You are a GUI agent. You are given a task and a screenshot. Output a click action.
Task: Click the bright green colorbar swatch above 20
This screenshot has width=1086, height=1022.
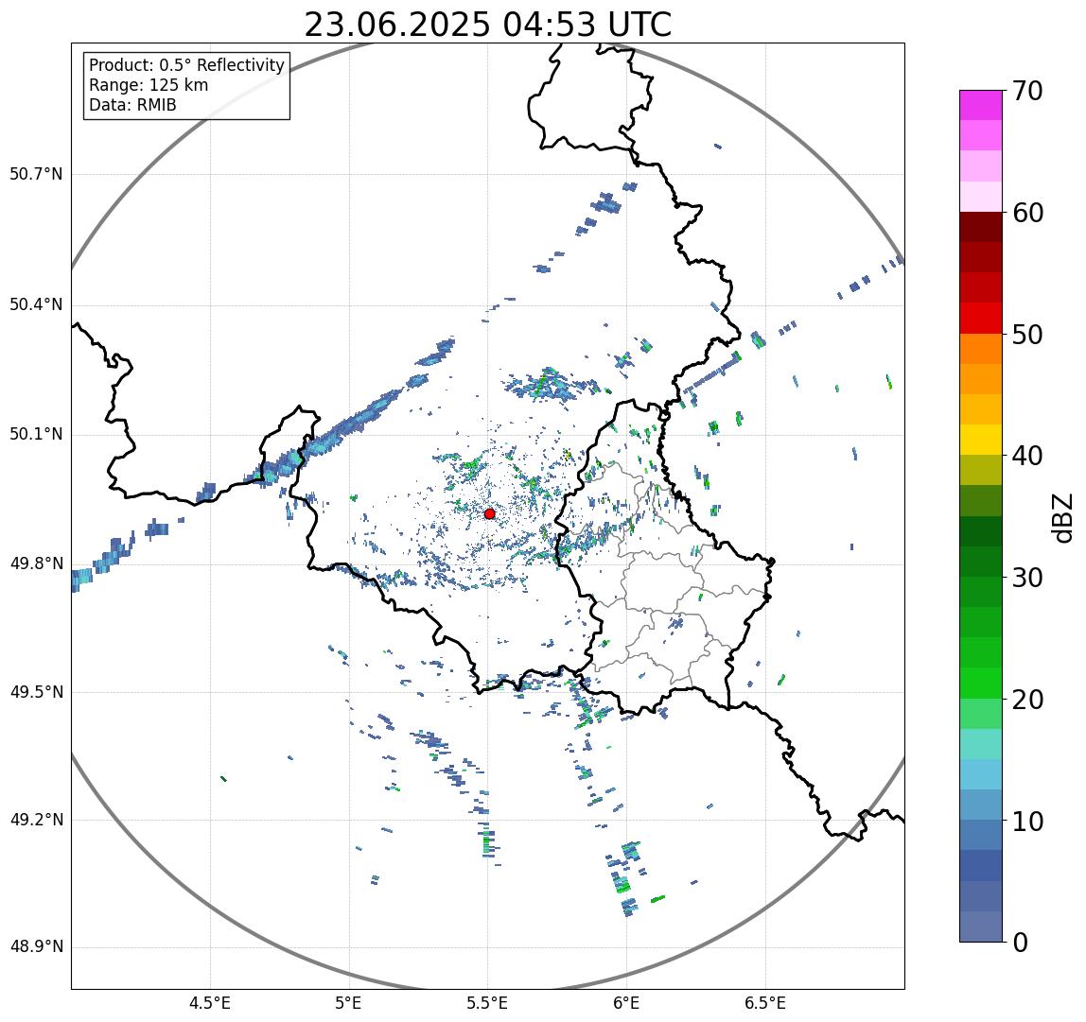tap(981, 684)
